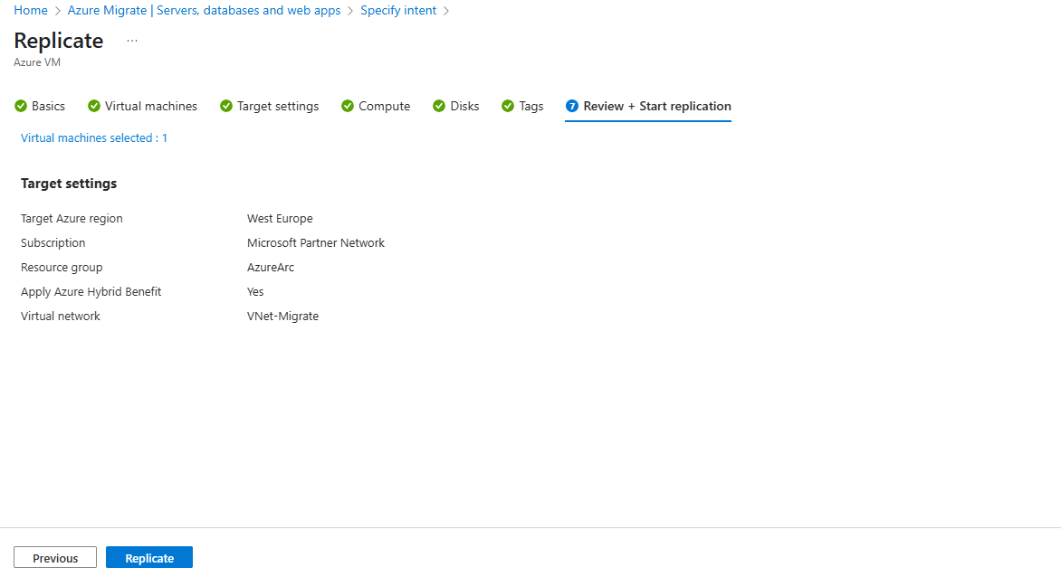Switch to the Tags tab
The image size is (1061, 577).
pyautogui.click(x=522, y=106)
